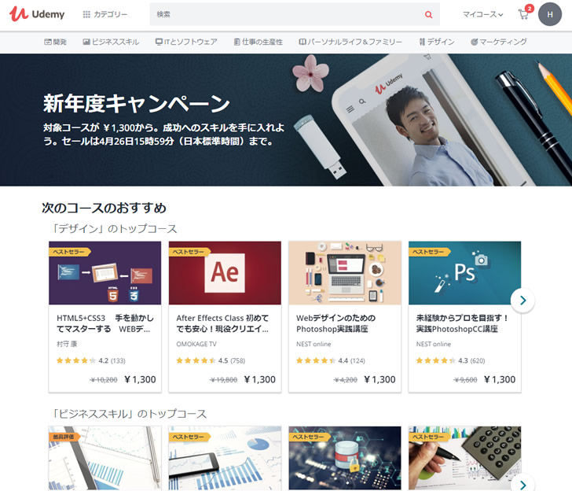The width and height of the screenshot is (572, 491).
Task: Open the Photoshop Ps course thumbnail
Action: click(465, 273)
